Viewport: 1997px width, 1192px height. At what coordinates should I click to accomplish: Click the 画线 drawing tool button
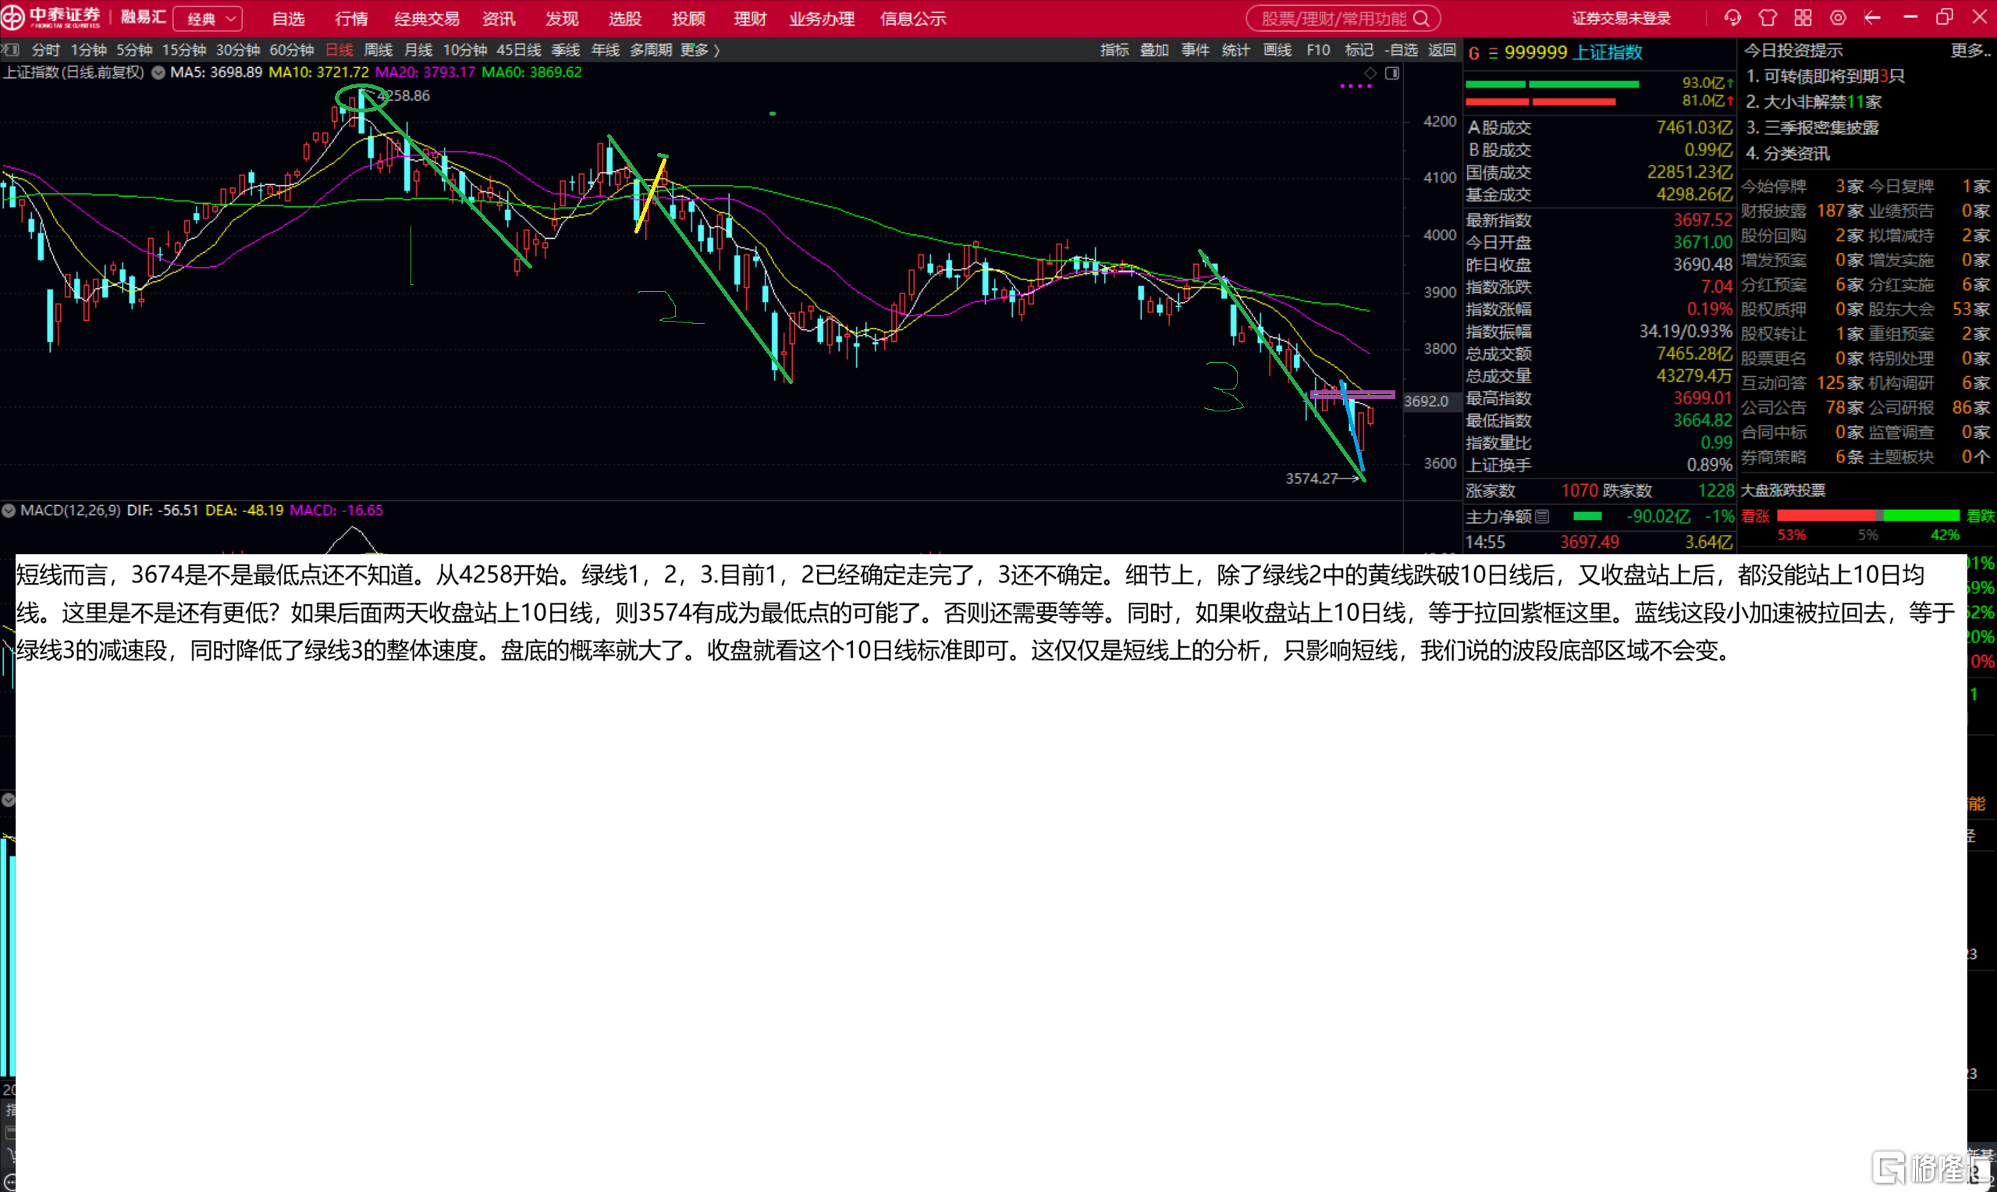tap(1277, 50)
